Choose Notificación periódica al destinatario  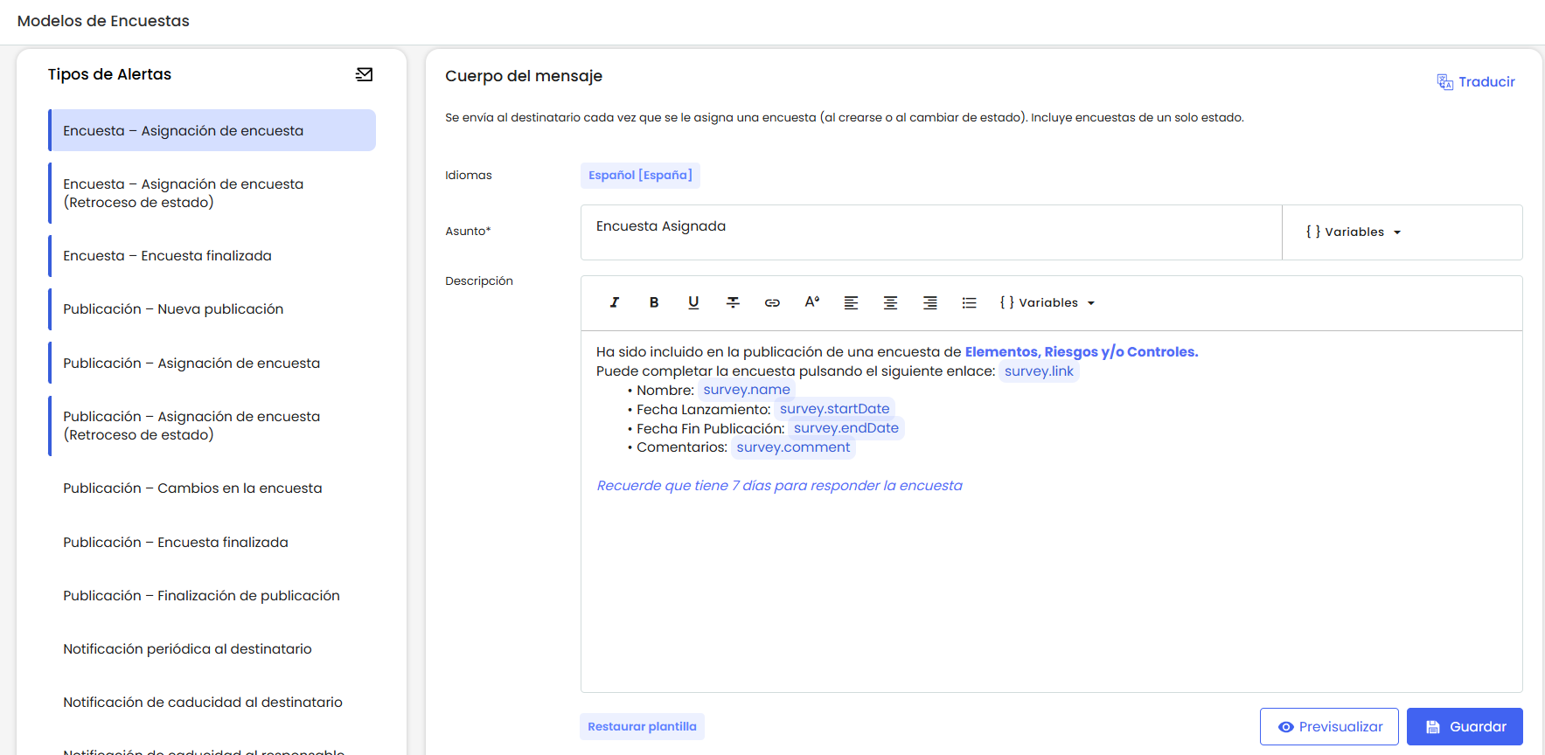coord(187,649)
